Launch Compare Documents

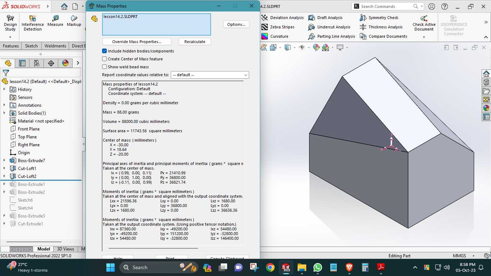(383, 36)
